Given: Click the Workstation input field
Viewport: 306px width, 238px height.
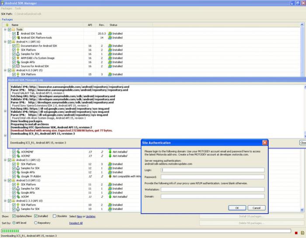Looking at the screenshot, I should [213, 189].
